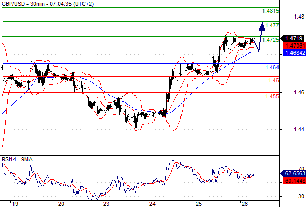Click the red 1.455 support label
Screen dimensions: 306x207
click(272, 96)
